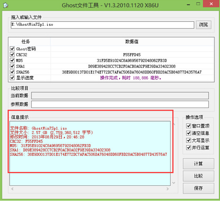220x201 pixels.
Task: Click the 浏览 browse button
Action: [x=203, y=25]
